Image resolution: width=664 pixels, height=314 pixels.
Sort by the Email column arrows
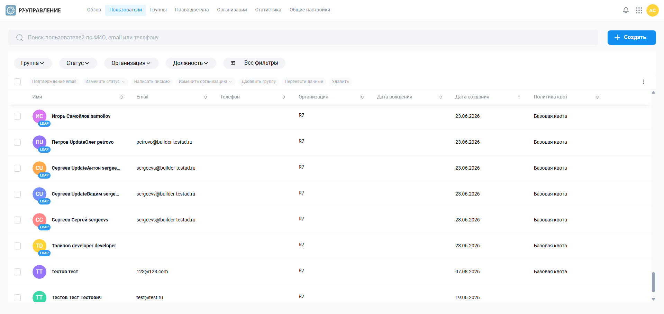click(206, 97)
